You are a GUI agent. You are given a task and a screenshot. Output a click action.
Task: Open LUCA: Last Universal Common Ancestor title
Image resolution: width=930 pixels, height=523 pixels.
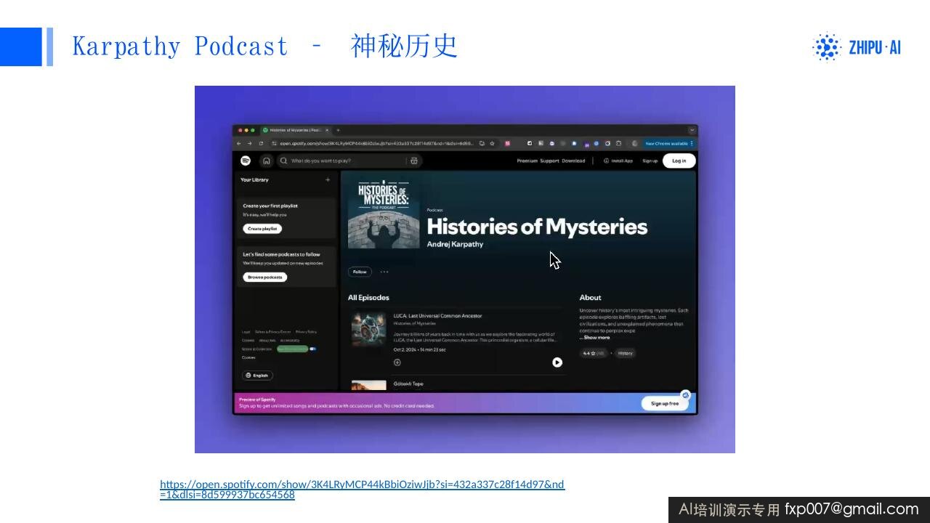pyautogui.click(x=437, y=316)
